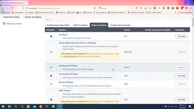The width and height of the screenshot is (194, 109).
Task: Open the browser hamburger menu
Action: [x=191, y=8]
